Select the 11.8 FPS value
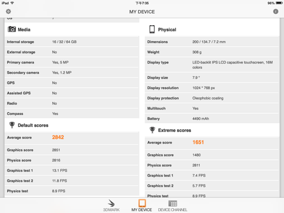284x213 pixels. [59, 181]
